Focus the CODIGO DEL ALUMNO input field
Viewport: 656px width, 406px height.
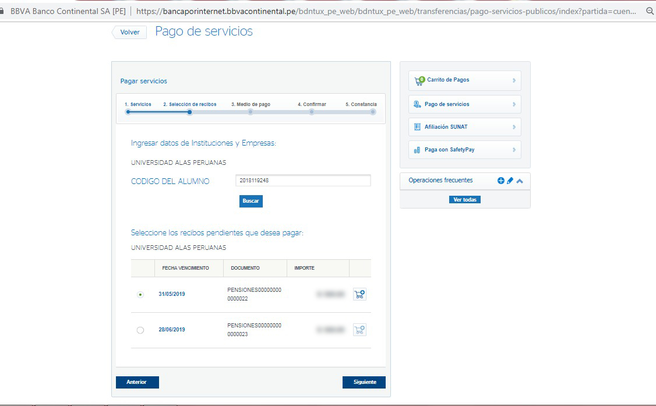[303, 181]
